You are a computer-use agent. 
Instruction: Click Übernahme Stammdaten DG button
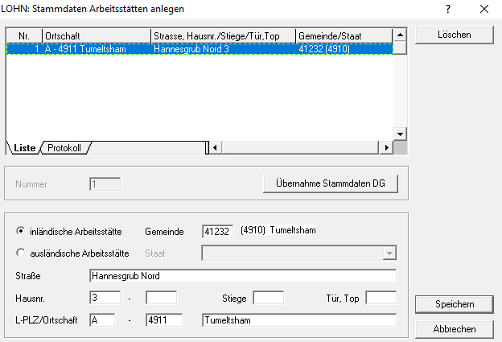(330, 183)
